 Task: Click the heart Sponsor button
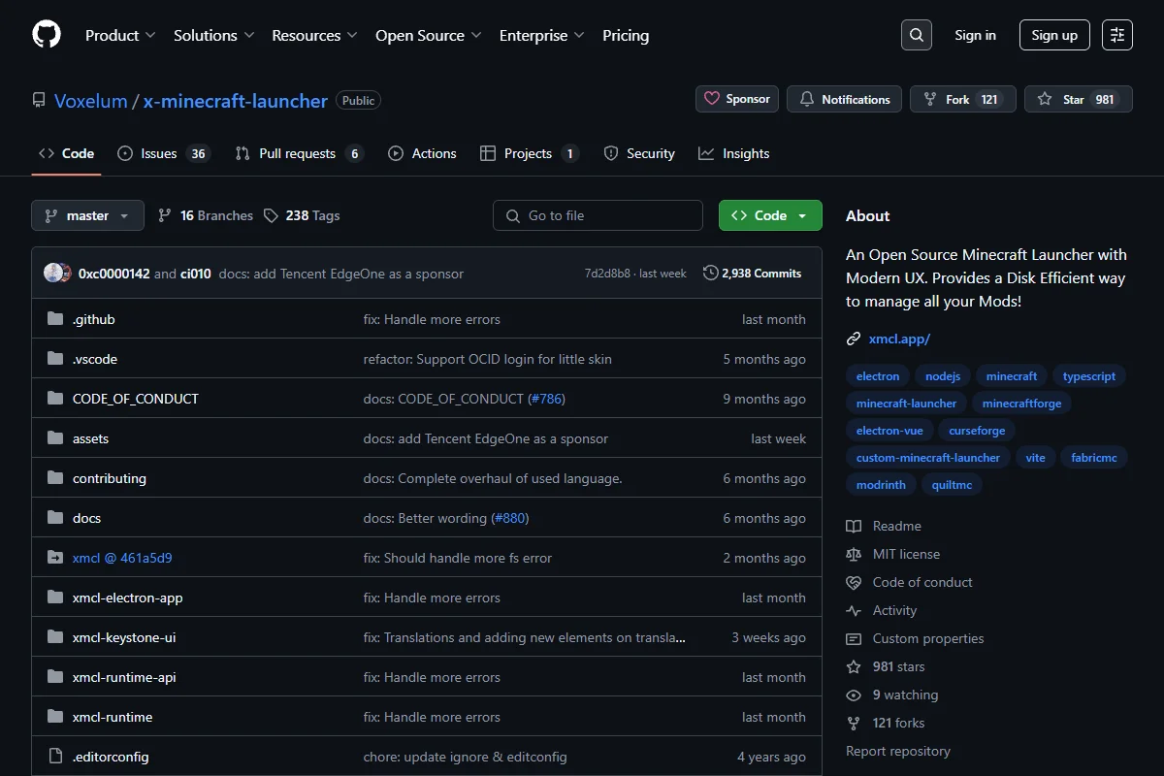[737, 99]
